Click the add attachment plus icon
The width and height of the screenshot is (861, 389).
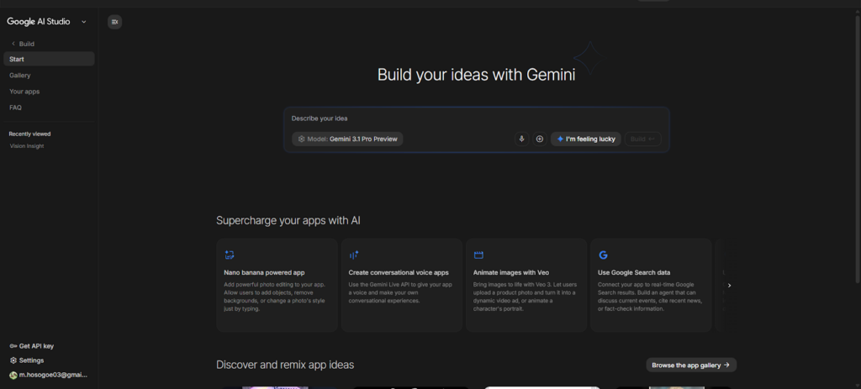tap(539, 139)
